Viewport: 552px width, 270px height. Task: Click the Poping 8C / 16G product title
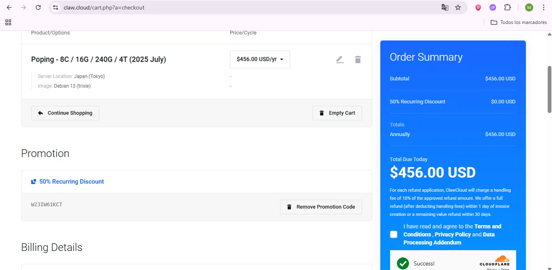pyautogui.click(x=99, y=59)
